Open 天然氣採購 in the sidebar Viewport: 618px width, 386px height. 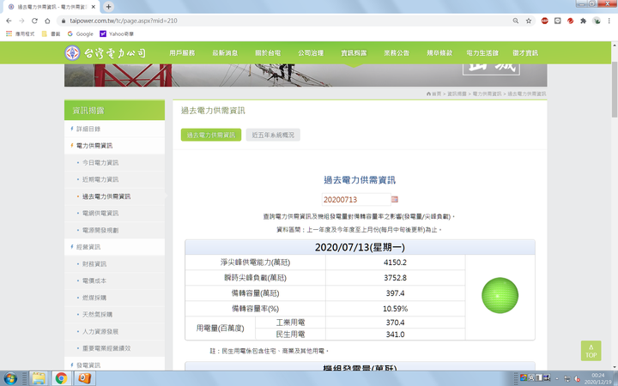[114, 314]
